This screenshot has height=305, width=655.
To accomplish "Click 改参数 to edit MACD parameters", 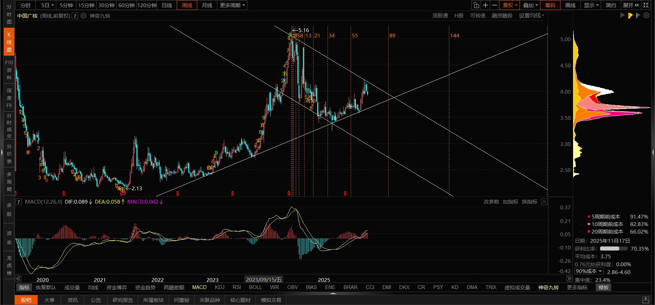I will [x=491, y=202].
